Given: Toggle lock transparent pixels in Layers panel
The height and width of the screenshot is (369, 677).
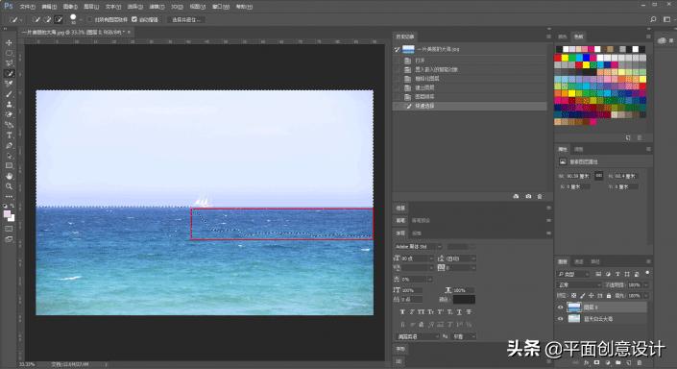Looking at the screenshot, I should pos(574,296).
